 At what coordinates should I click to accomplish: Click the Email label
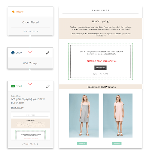[19, 86]
